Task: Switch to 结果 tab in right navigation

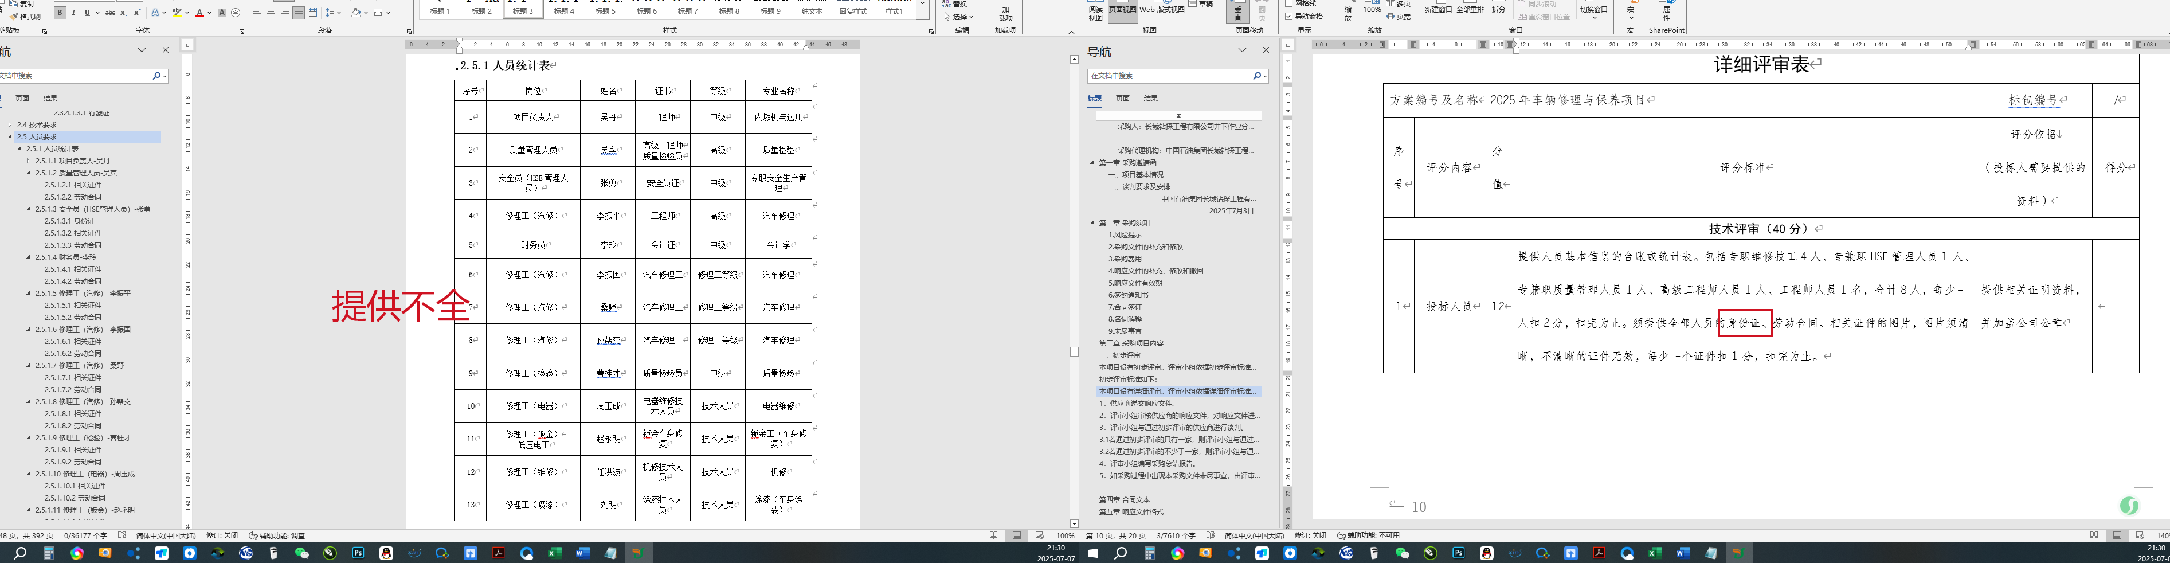Action: click(x=1151, y=99)
